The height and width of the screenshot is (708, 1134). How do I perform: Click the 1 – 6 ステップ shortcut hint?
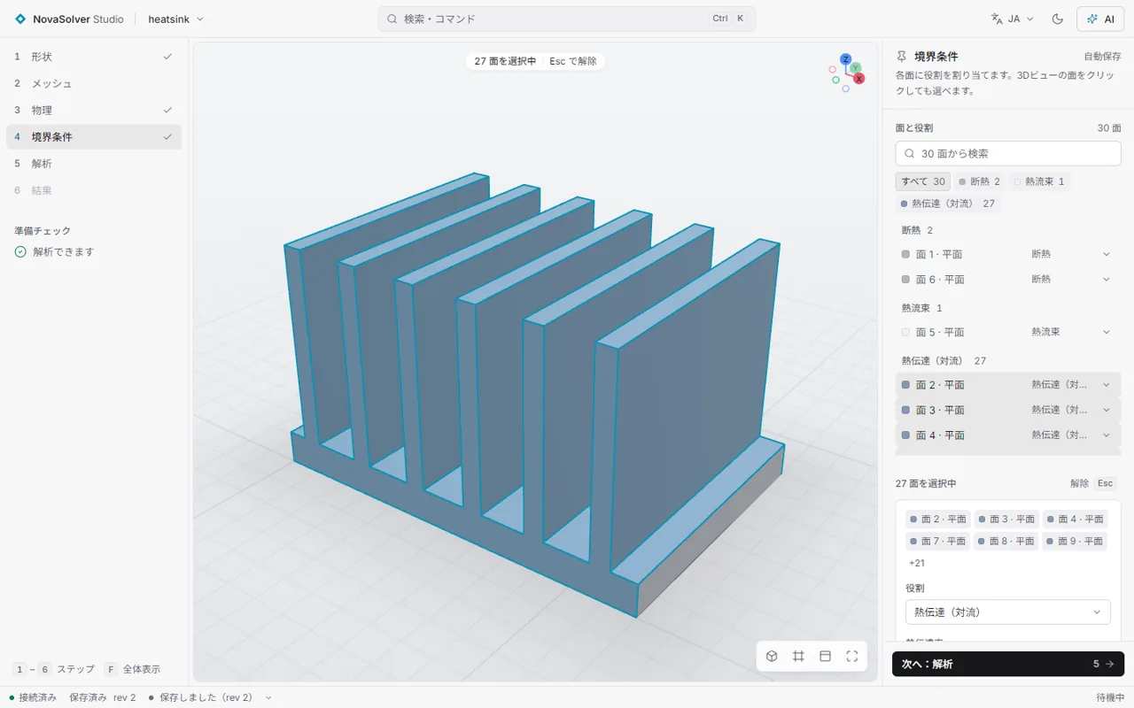click(x=54, y=669)
